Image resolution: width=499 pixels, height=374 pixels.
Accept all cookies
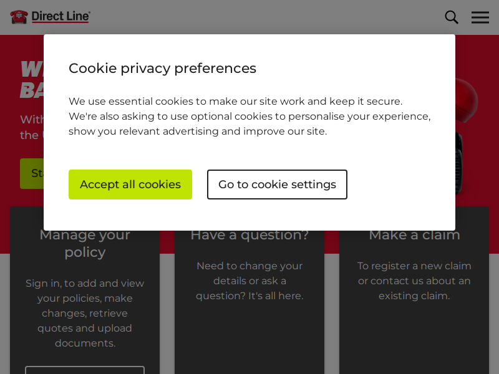point(130,185)
